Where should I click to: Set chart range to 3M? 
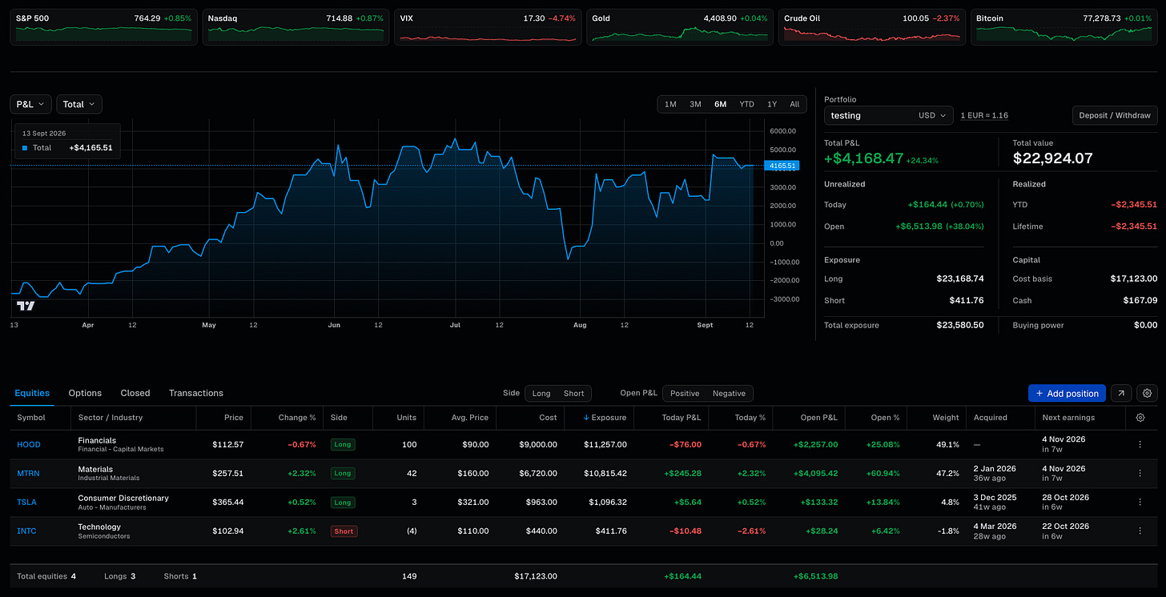695,104
